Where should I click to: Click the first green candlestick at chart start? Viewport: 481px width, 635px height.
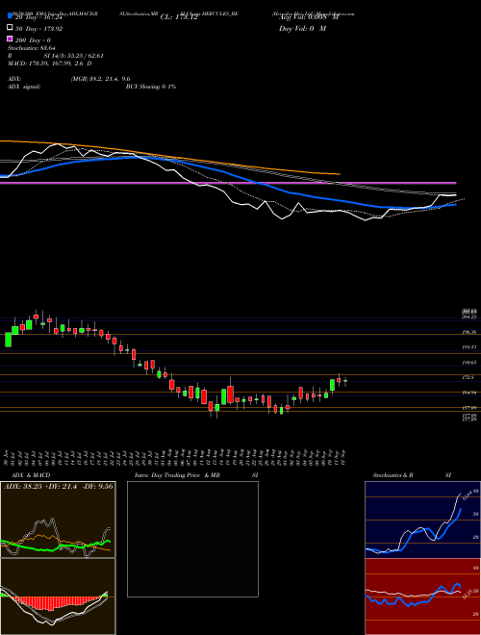pyautogui.click(x=8, y=340)
